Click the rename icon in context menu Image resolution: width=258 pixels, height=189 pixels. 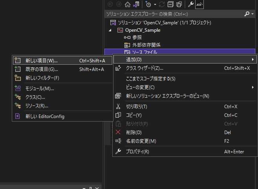coord(118,141)
